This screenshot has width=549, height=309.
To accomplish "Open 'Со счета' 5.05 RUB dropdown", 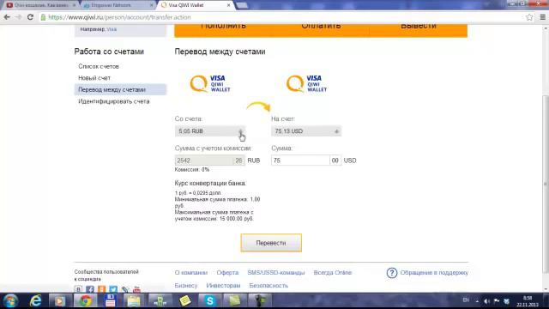I will point(209,131).
